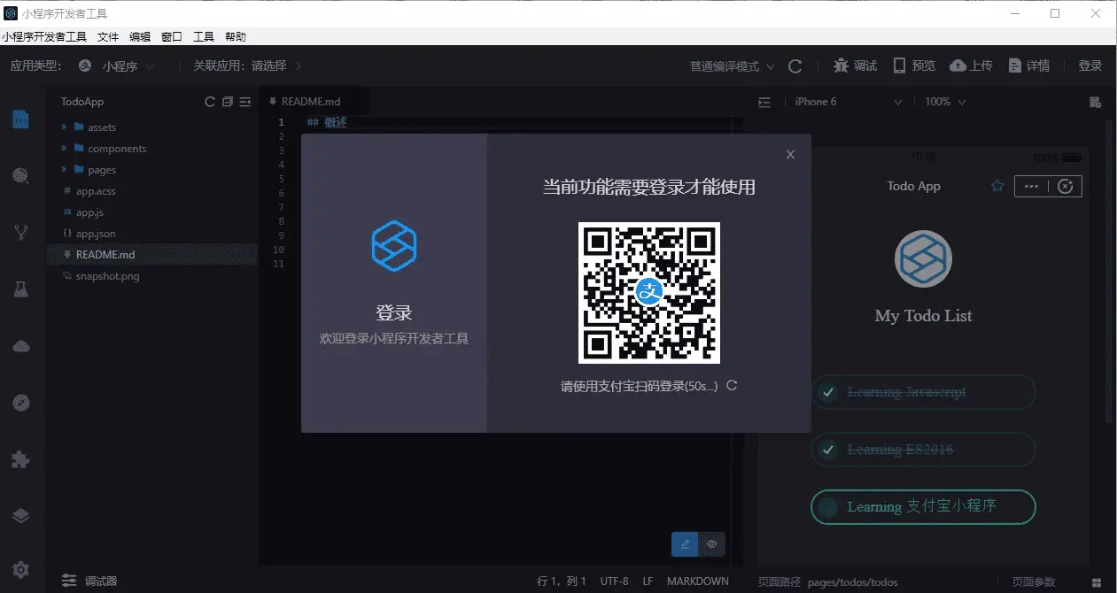The image size is (1117, 593).
Task: Open app.js file
Action: [x=151, y=212]
